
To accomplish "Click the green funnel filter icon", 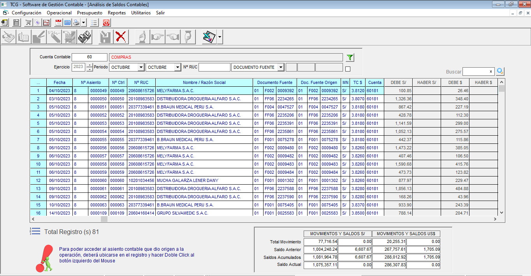I will (350, 58).
